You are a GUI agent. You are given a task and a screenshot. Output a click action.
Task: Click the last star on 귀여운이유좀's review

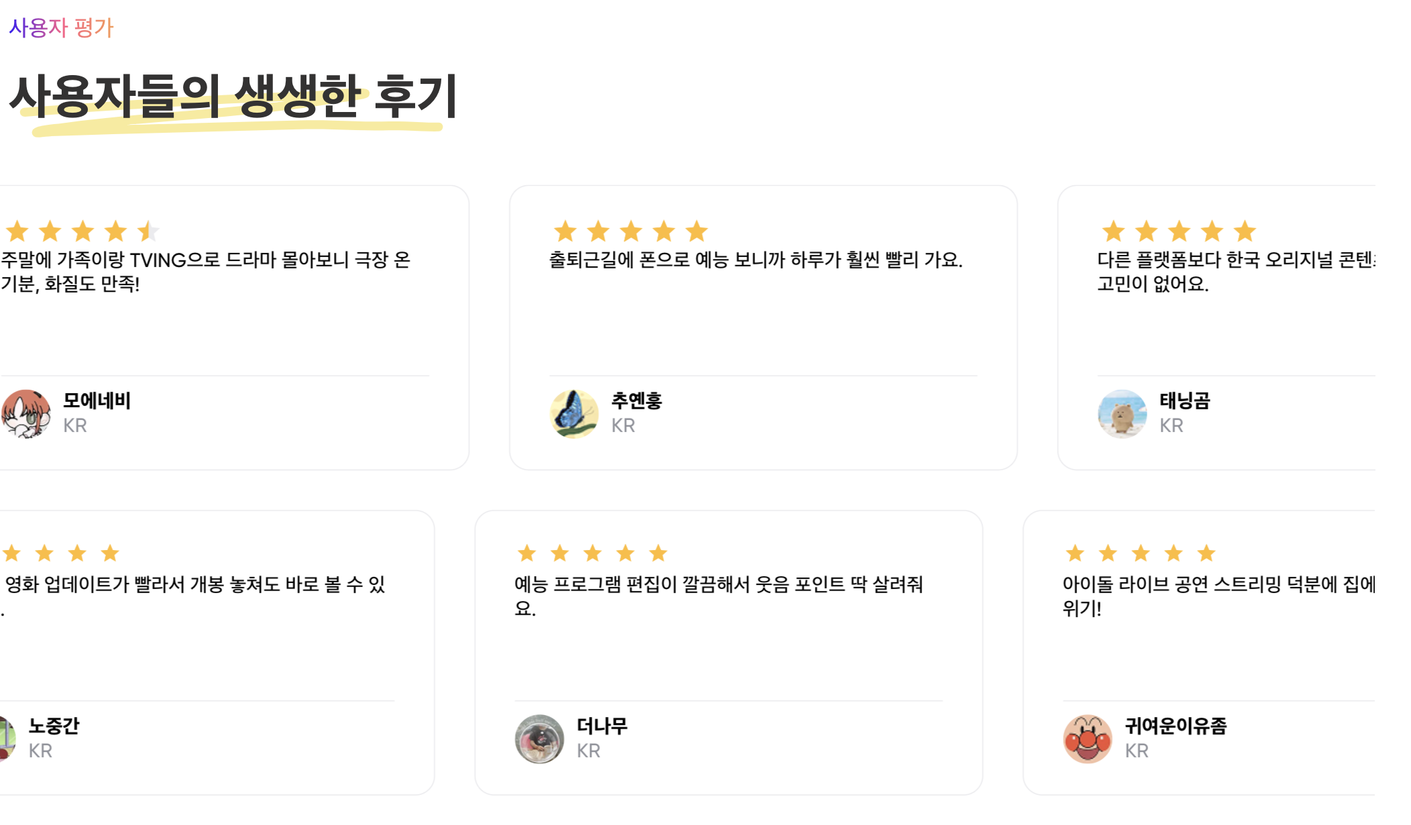pyautogui.click(x=1206, y=553)
